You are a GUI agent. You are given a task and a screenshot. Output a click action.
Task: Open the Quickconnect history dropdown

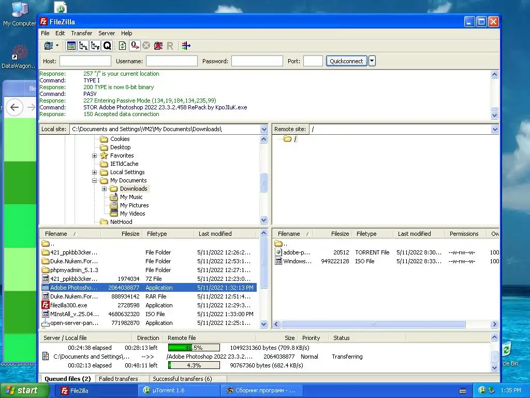pyautogui.click(x=372, y=61)
